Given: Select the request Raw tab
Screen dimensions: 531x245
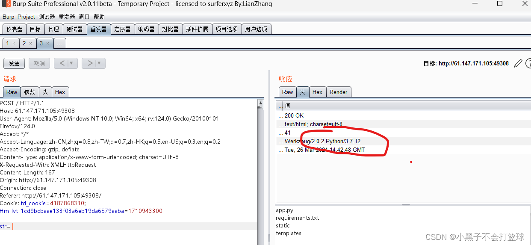Looking at the screenshot, I should pos(12,92).
